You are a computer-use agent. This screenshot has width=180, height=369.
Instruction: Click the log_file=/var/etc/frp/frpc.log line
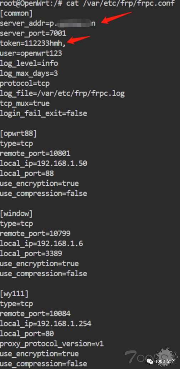tap(62, 94)
